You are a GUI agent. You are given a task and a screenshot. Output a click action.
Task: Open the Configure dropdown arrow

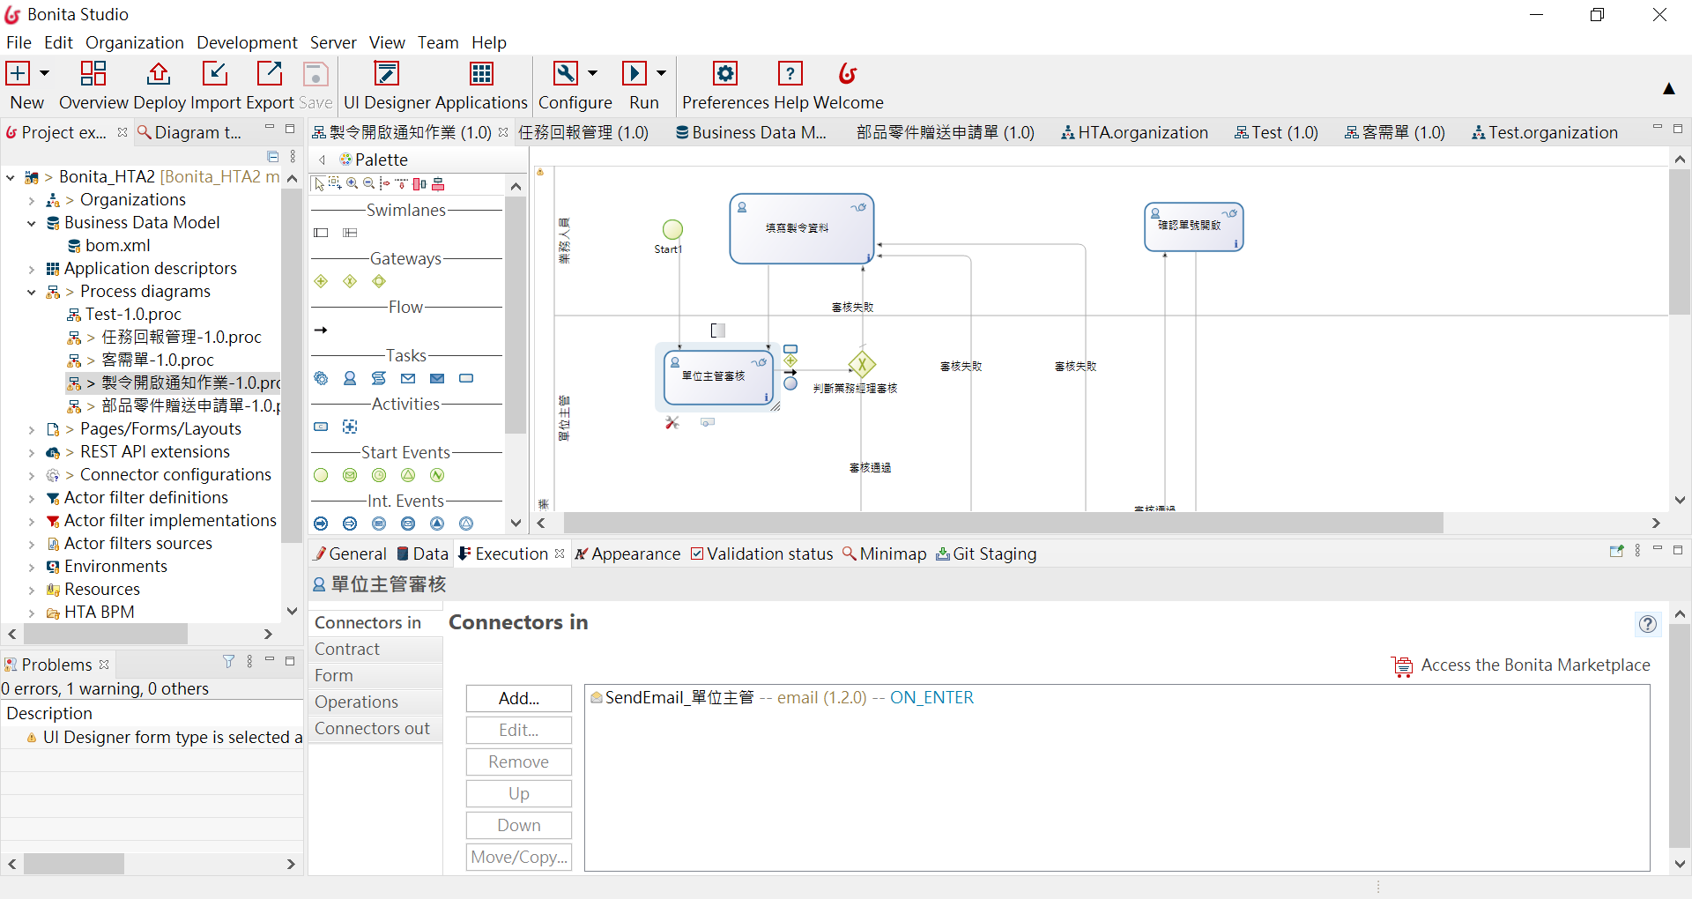[592, 73]
